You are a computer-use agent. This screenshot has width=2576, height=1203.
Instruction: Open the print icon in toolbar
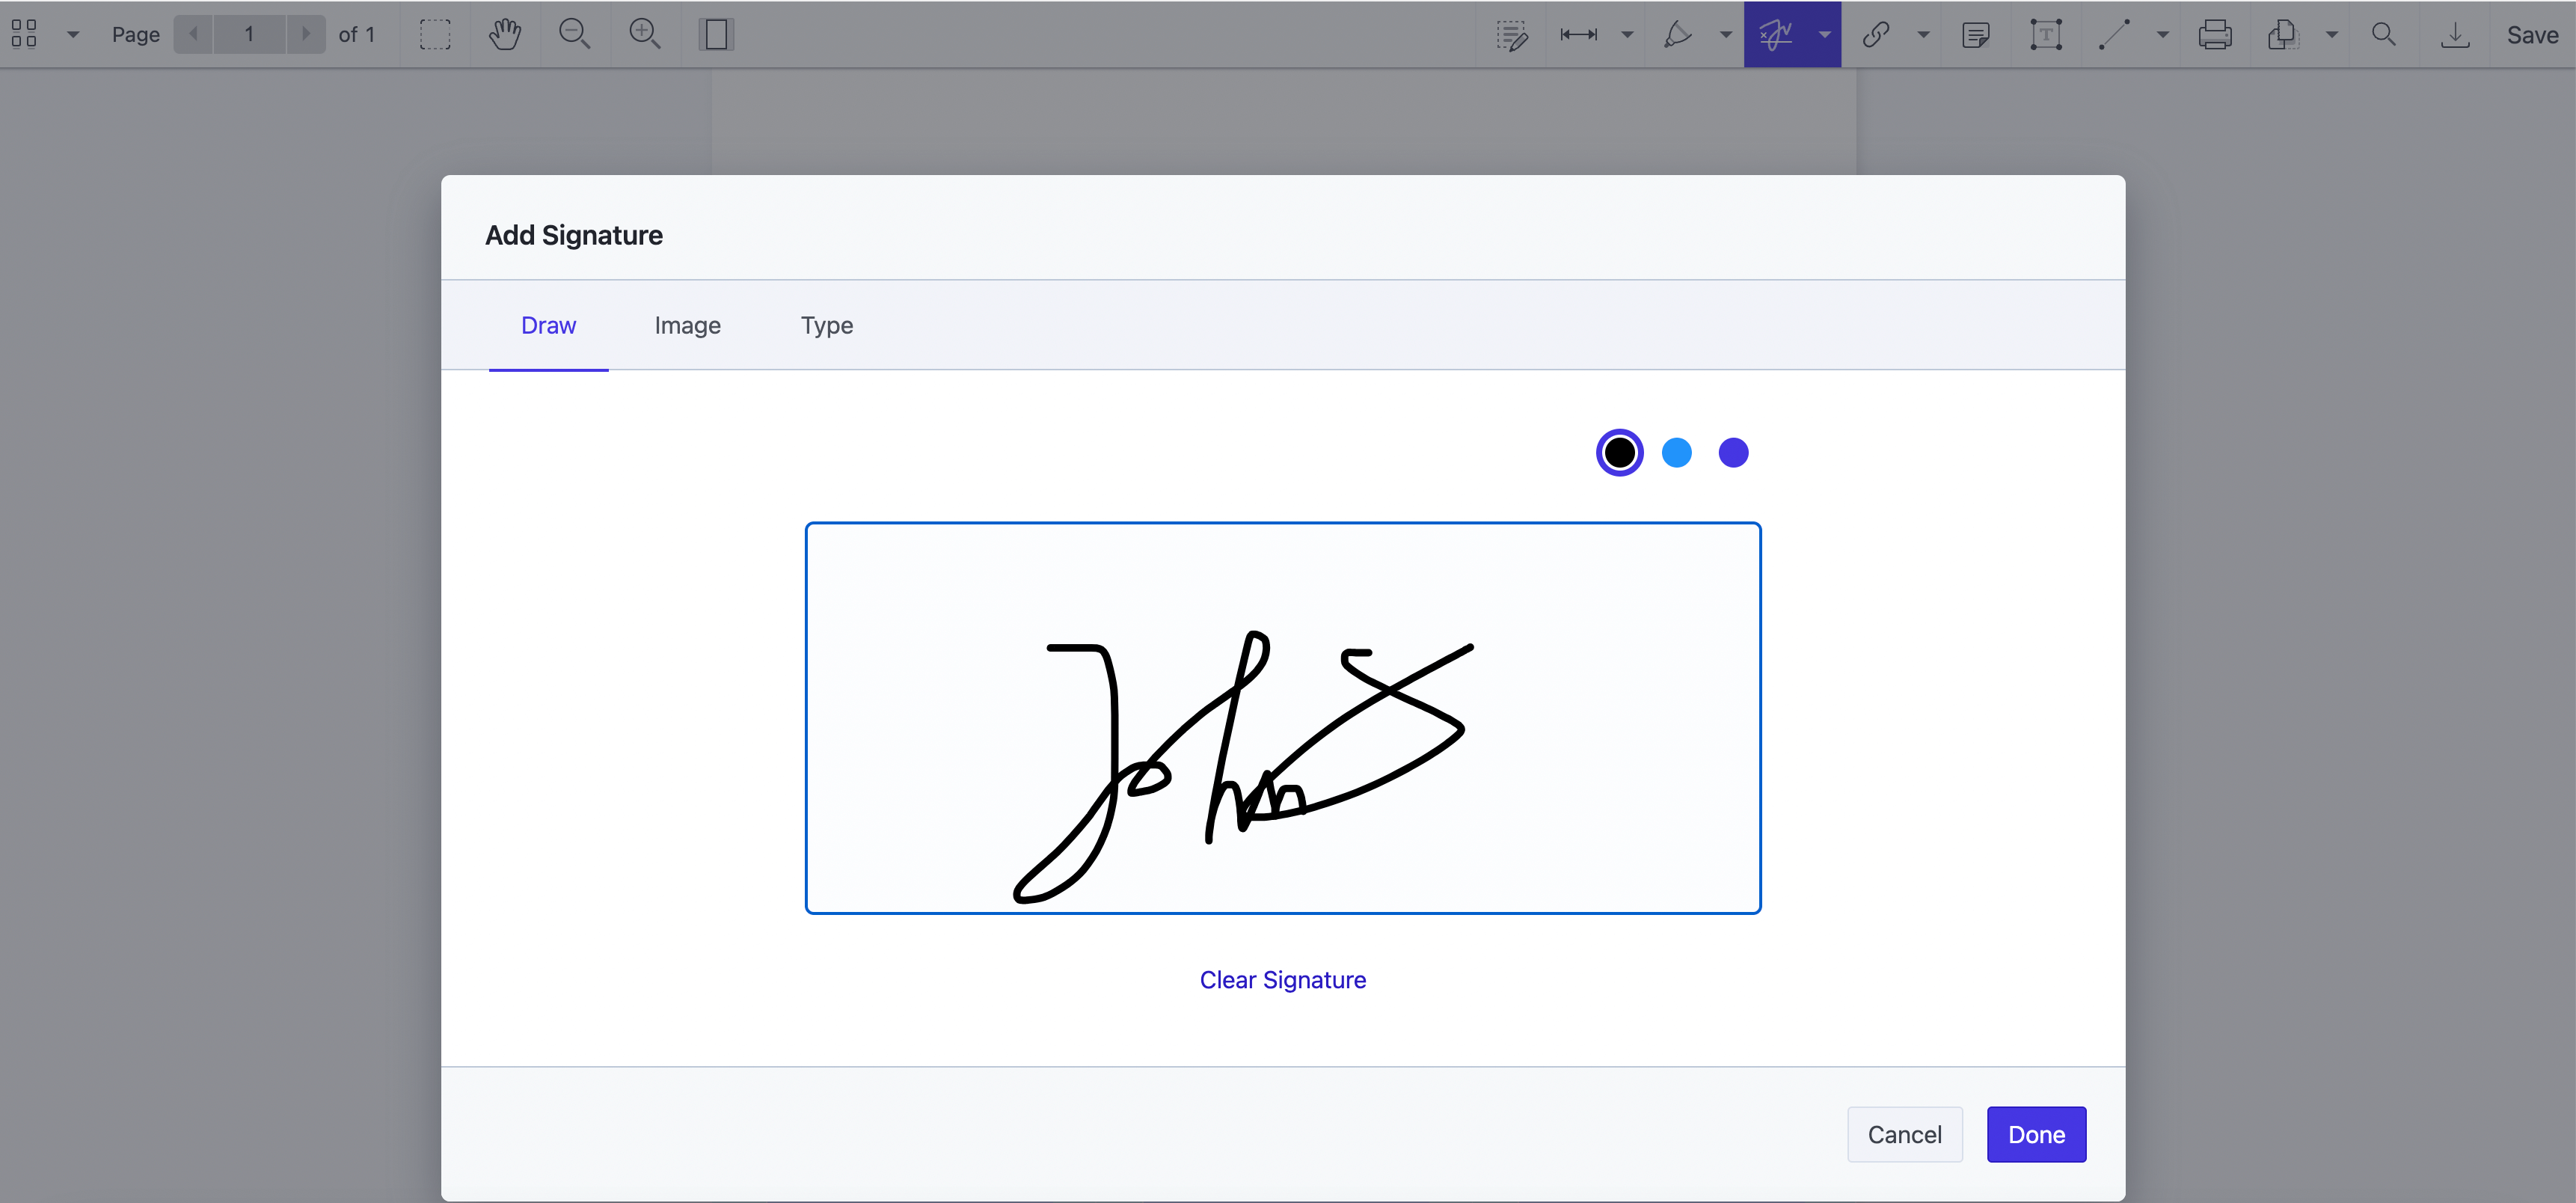[x=2215, y=34]
